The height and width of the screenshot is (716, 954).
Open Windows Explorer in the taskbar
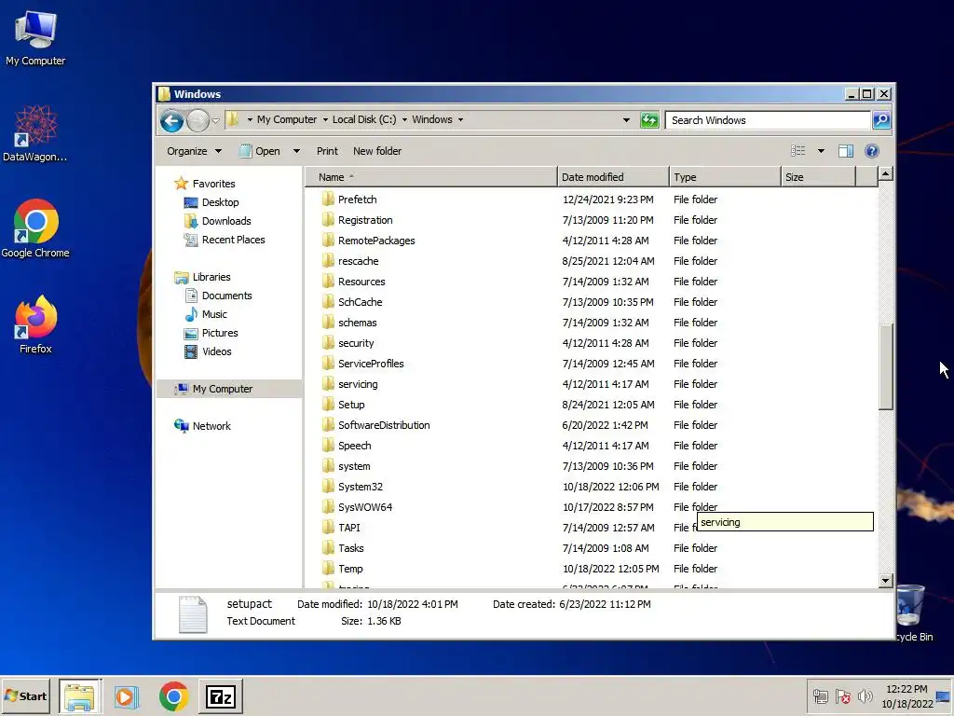80,695
